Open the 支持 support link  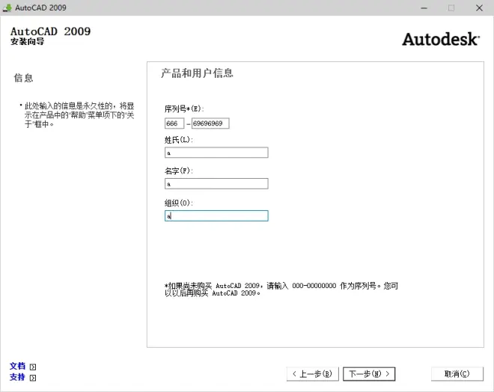[x=17, y=377]
